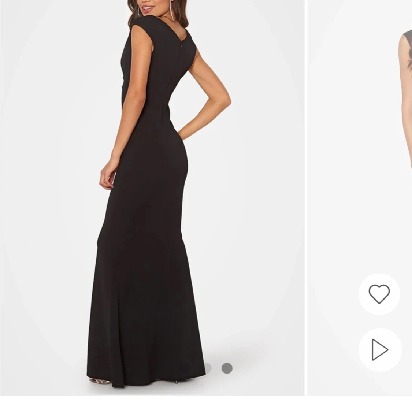The width and height of the screenshot is (412, 412).
Task: Click the circular heart control
Action: [x=379, y=294]
